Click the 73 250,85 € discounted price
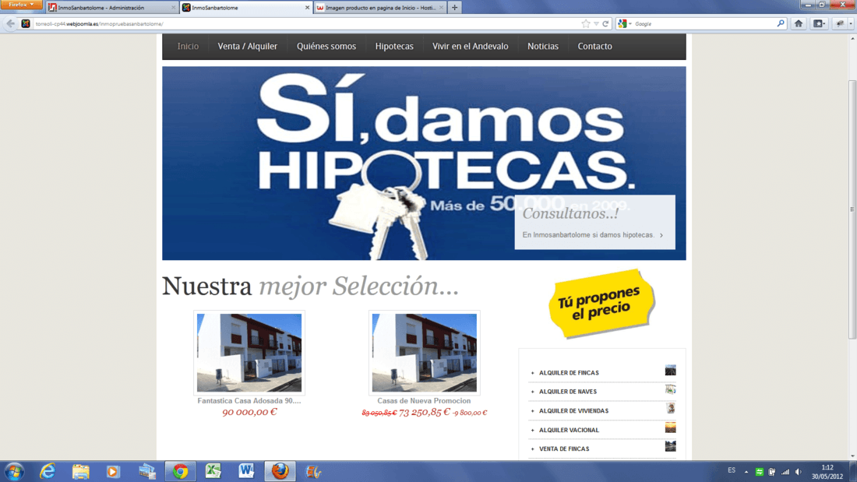Viewport: 857px width, 482px height. click(425, 412)
